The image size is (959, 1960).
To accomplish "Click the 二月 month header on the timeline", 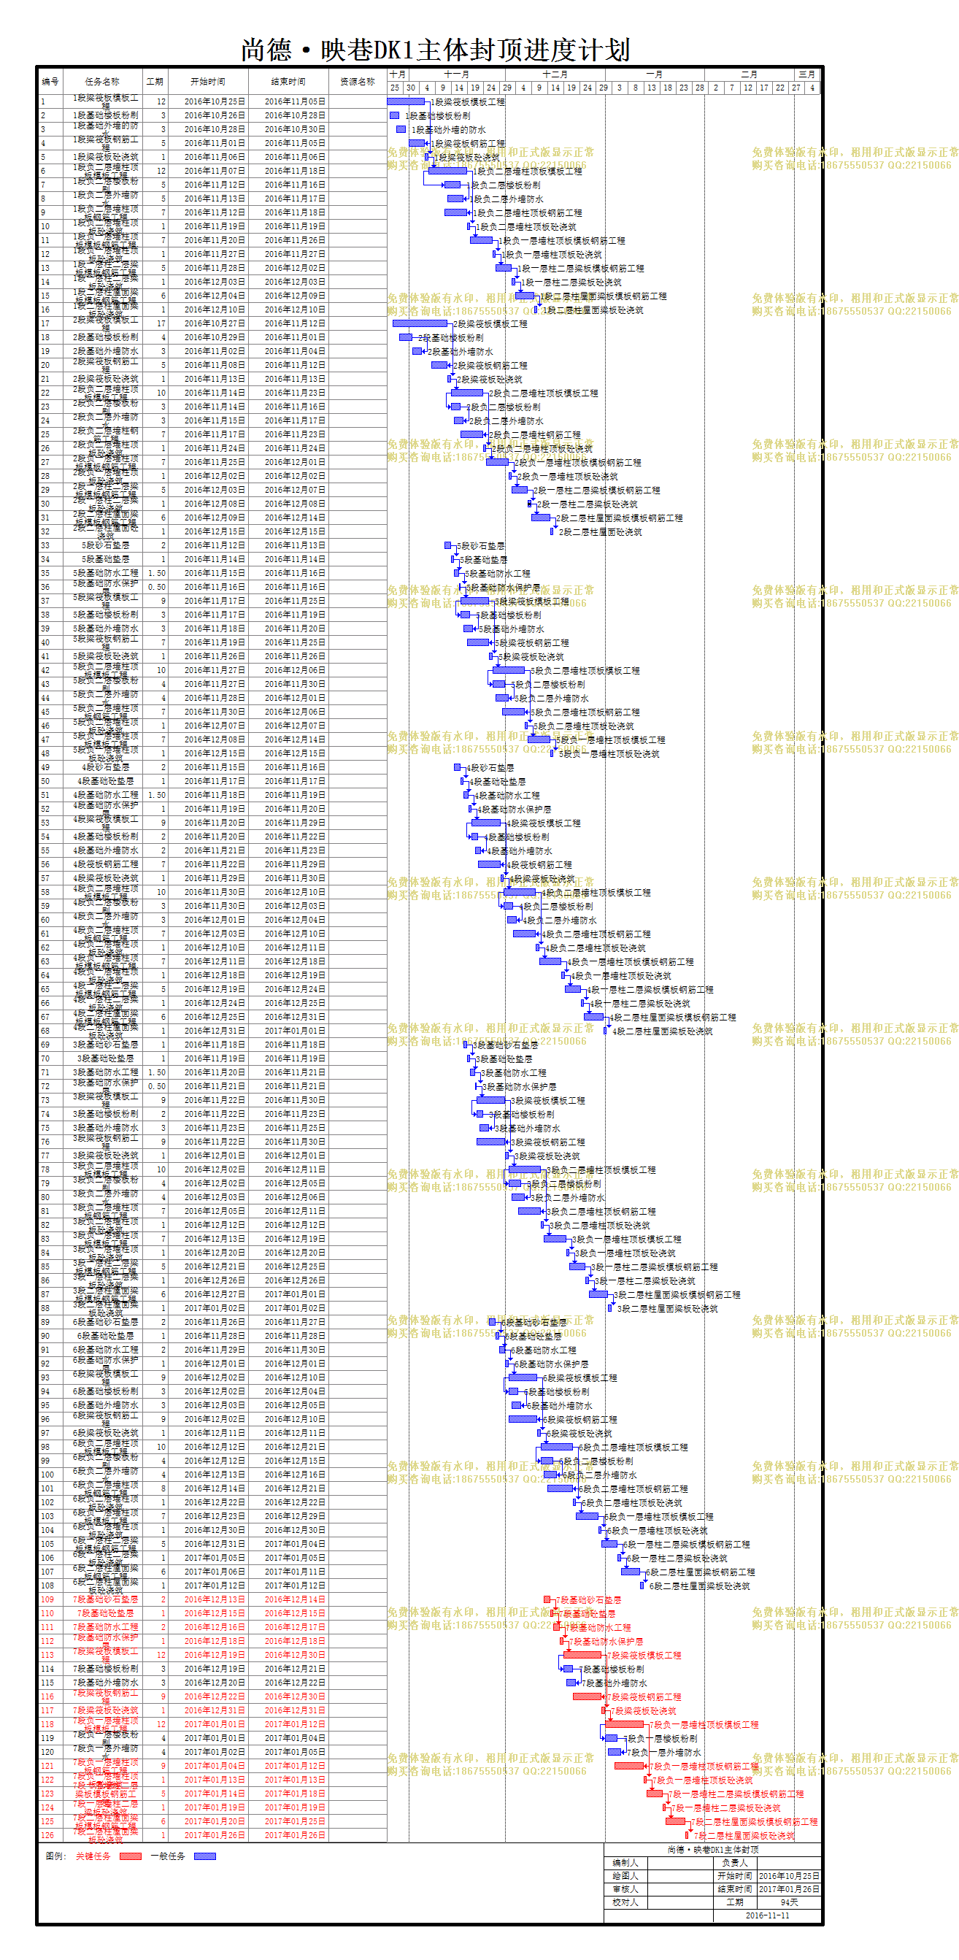I will tap(749, 74).
